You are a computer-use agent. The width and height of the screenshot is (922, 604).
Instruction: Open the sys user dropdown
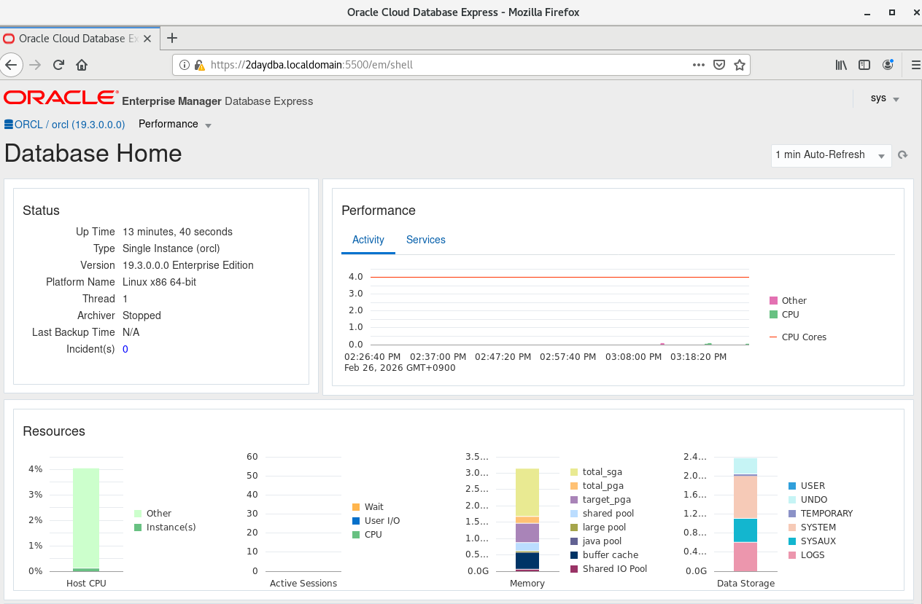tap(884, 98)
